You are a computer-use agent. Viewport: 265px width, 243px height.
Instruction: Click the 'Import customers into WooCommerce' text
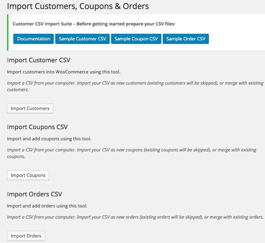(64, 72)
